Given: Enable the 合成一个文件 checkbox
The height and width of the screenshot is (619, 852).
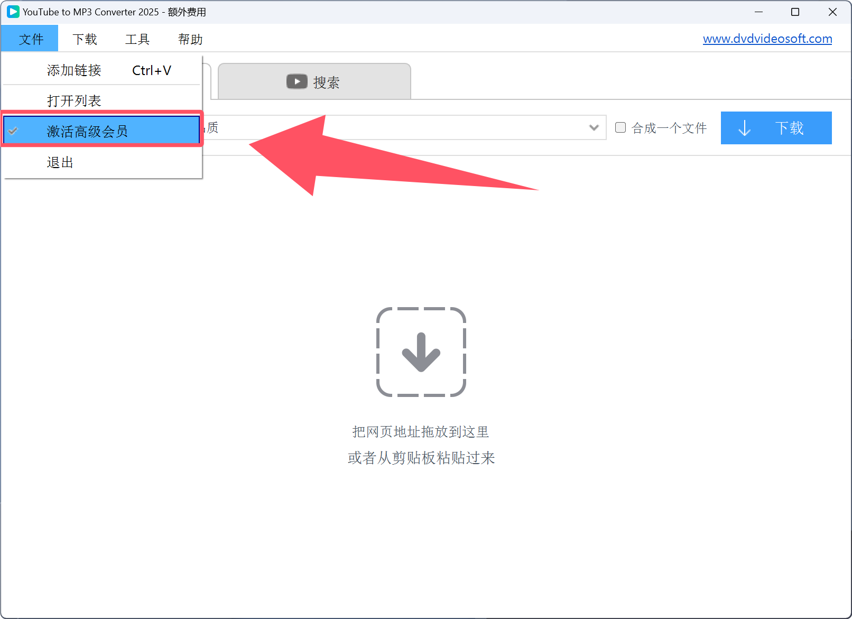Looking at the screenshot, I should pyautogui.click(x=621, y=127).
